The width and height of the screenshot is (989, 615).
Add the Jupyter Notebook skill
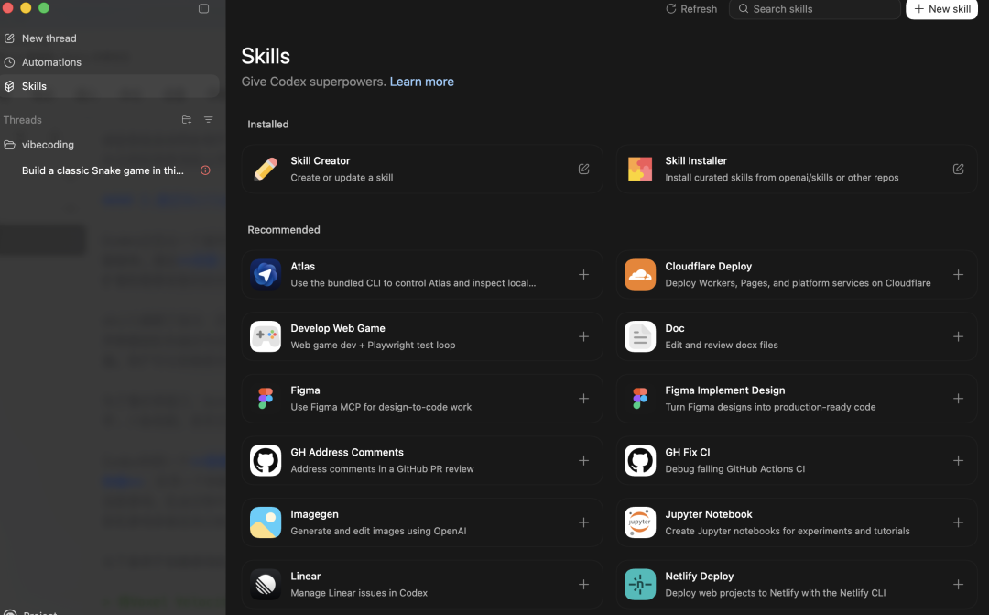tap(959, 522)
